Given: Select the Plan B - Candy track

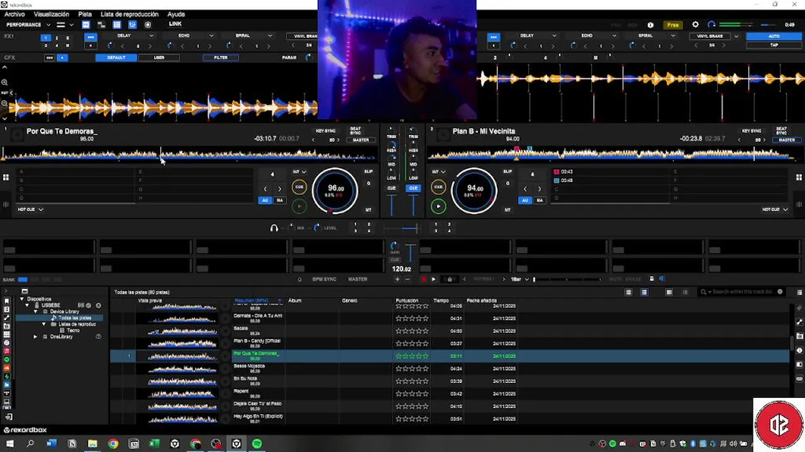Looking at the screenshot, I should 450,343.
